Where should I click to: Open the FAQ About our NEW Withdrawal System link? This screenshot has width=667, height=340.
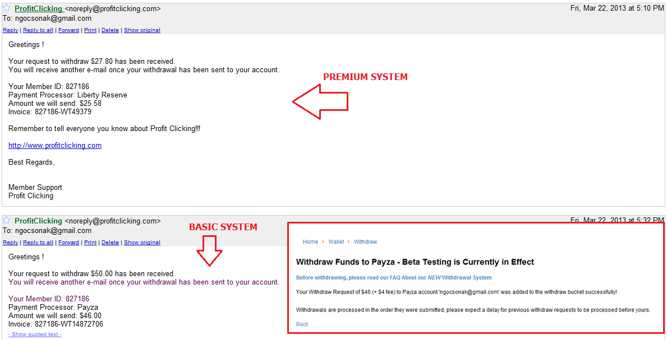pos(394,277)
